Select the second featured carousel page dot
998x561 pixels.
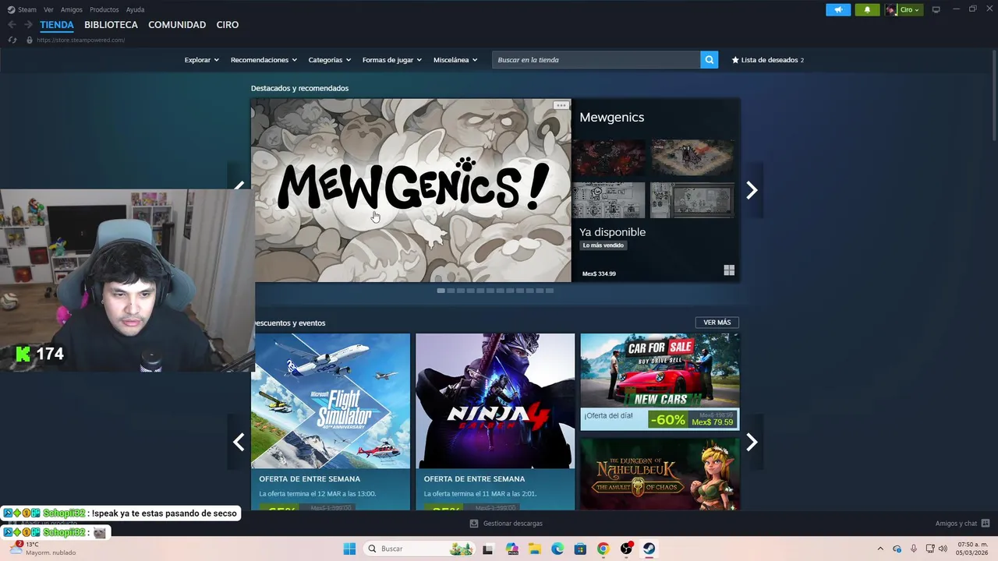[451, 291]
